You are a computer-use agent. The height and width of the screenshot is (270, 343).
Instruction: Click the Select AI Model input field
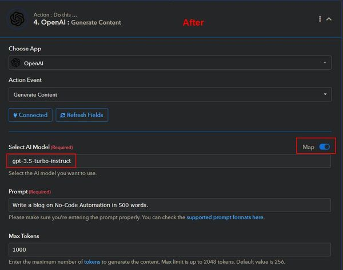click(170, 161)
